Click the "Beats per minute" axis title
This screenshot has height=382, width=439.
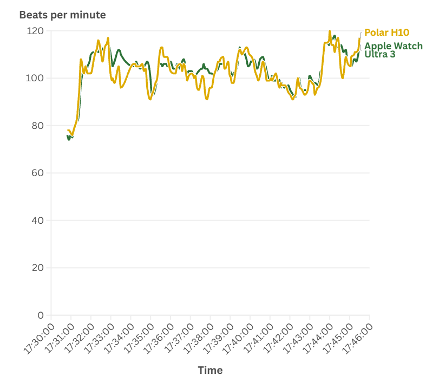(62, 15)
